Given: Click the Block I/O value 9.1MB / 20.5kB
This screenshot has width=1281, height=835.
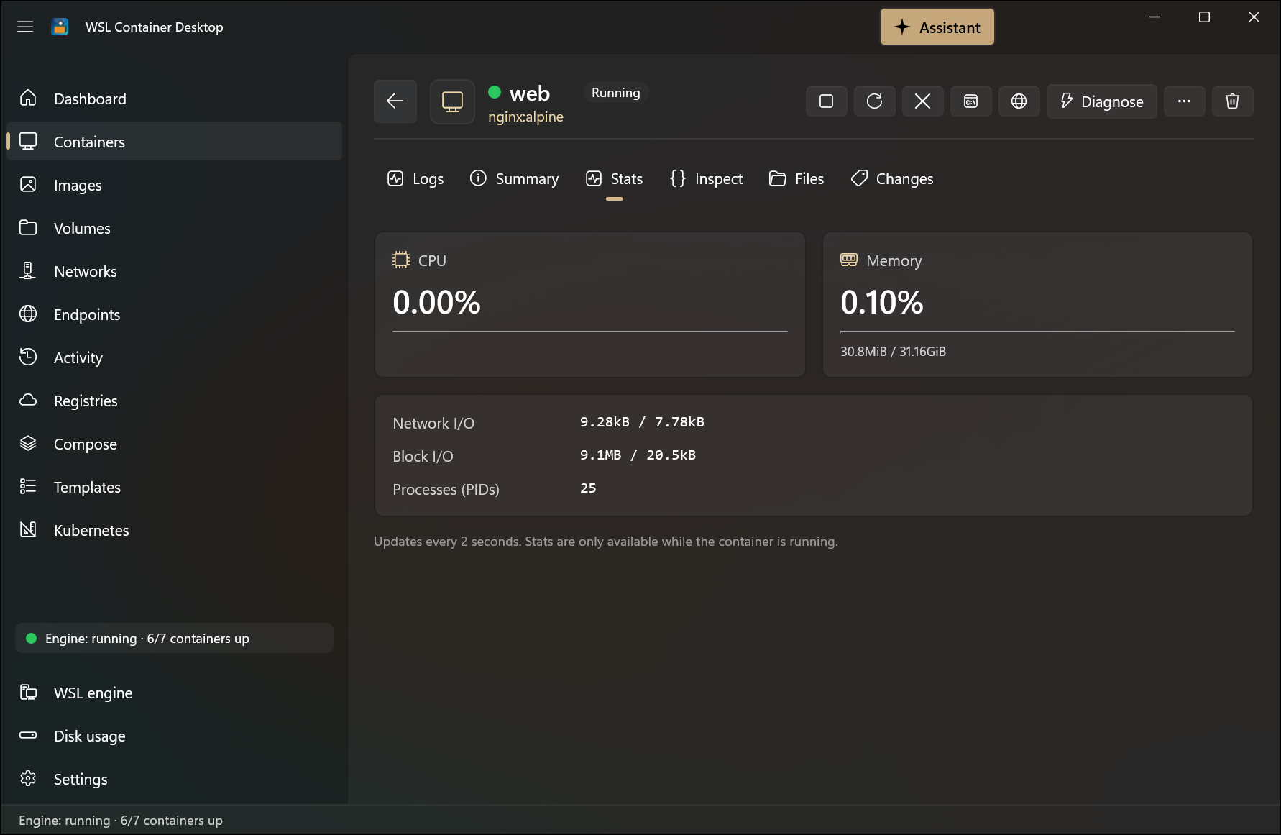Looking at the screenshot, I should click(x=638, y=455).
